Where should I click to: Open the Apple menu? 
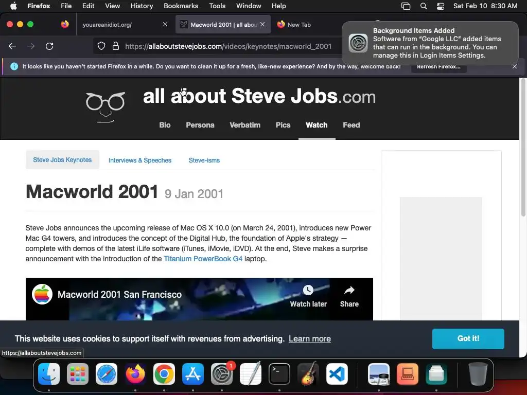(13, 6)
